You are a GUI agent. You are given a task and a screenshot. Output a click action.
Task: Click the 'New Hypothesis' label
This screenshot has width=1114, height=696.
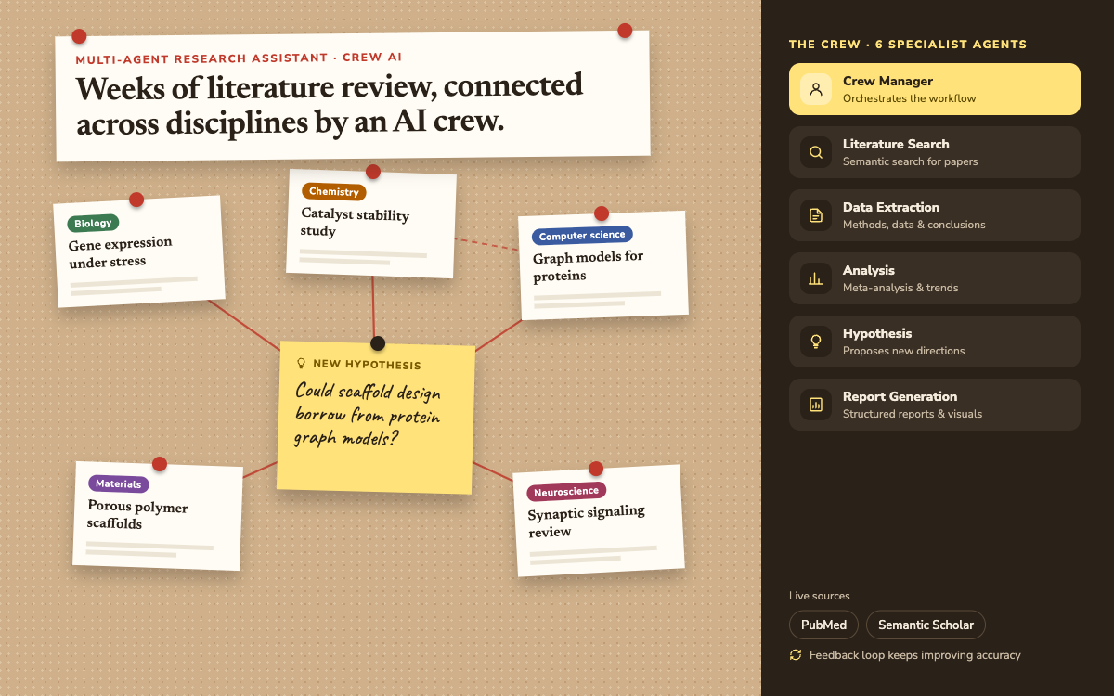pyautogui.click(x=367, y=365)
